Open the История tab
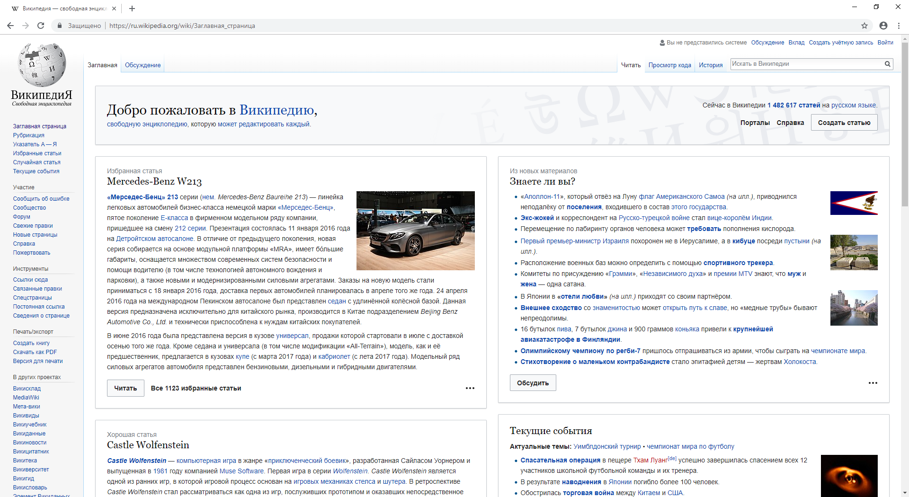Image resolution: width=909 pixels, height=497 pixels. [x=711, y=65]
